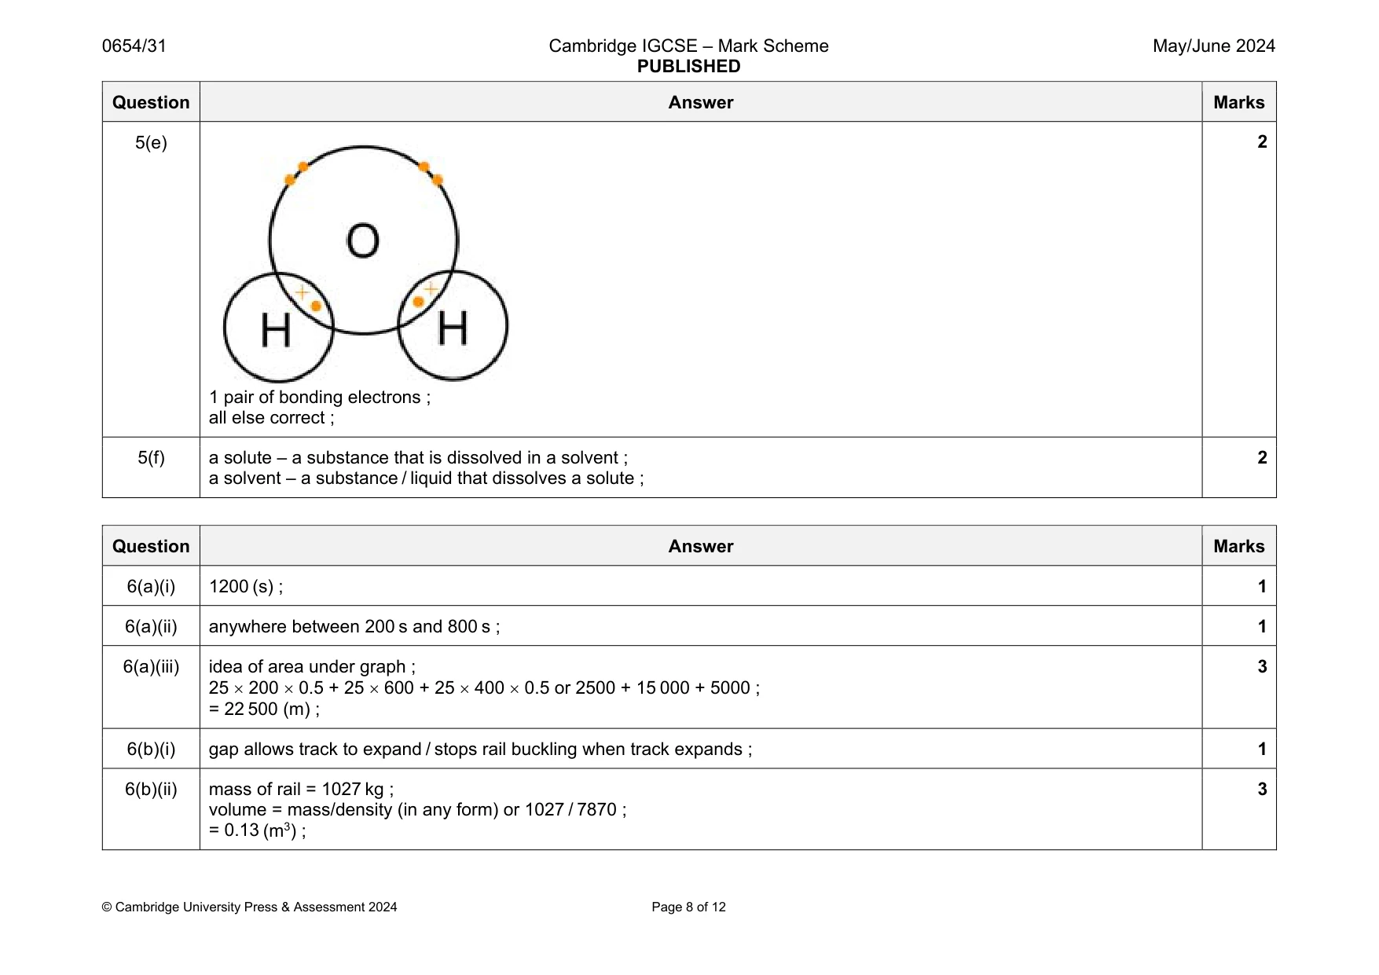The height and width of the screenshot is (975, 1379).
Task: Click the question label '6(a)(iii)'
Action: 151,666
